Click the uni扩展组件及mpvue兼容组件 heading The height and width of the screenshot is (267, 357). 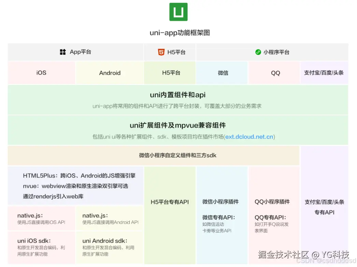point(177,125)
